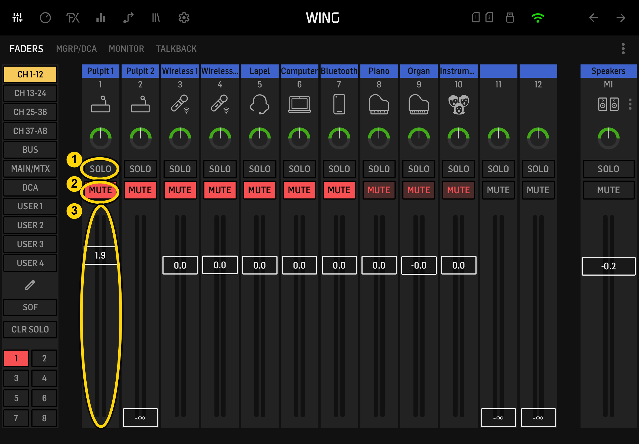The image size is (639, 444).
Task: Switch to the FADERS tab
Action: (27, 49)
